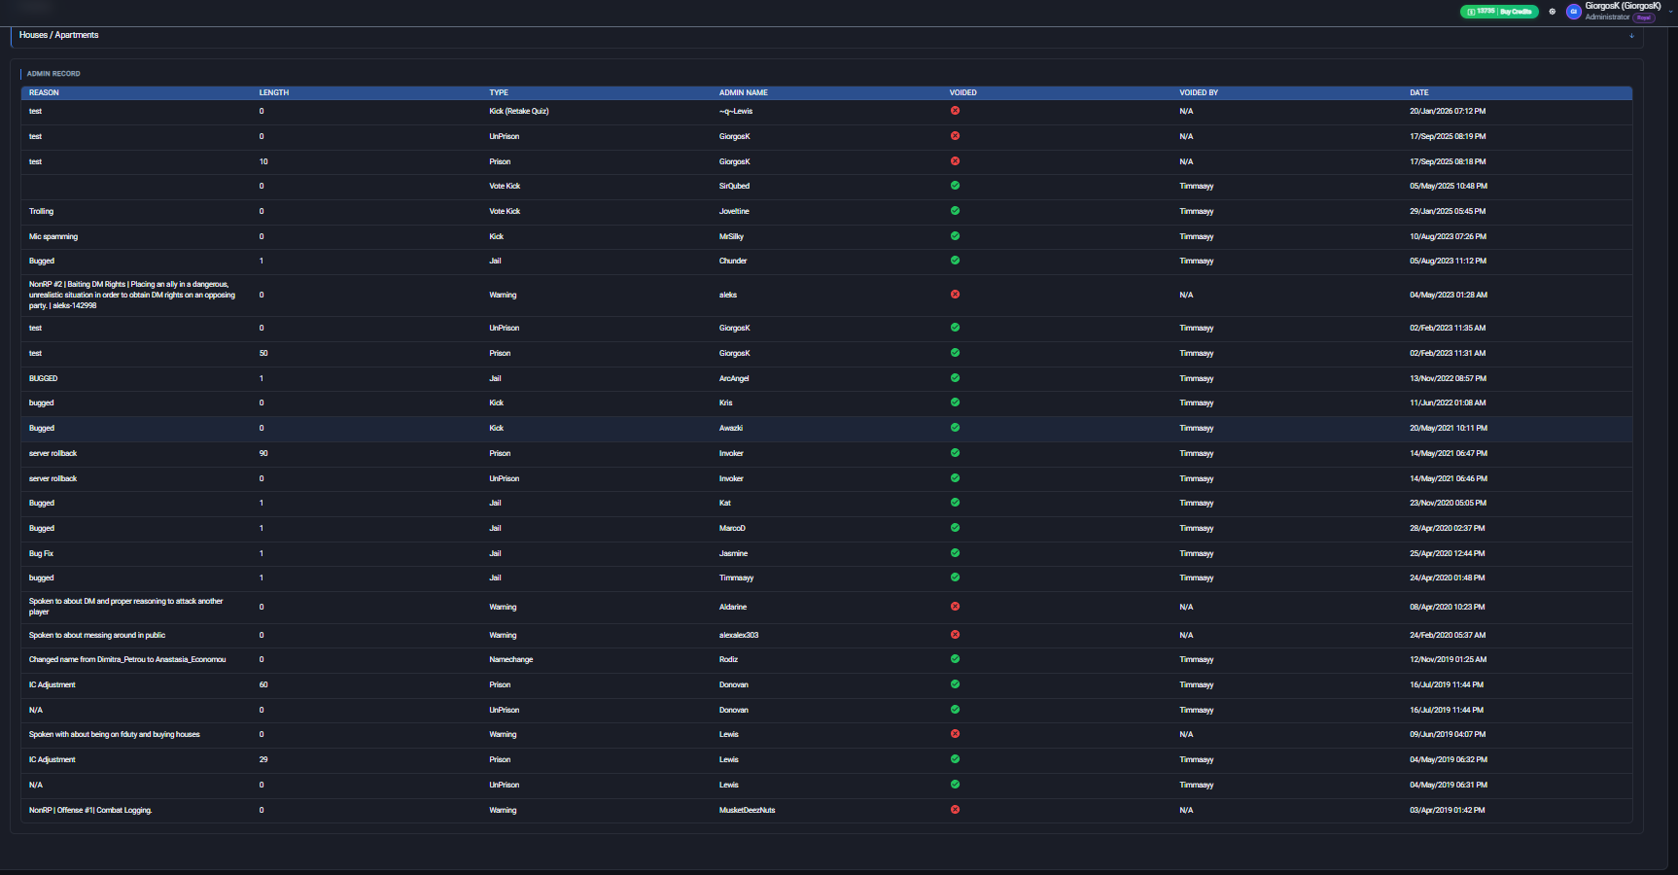Click the Royal badge next to Administrator
This screenshot has width=1678, height=875.
(x=1644, y=17)
